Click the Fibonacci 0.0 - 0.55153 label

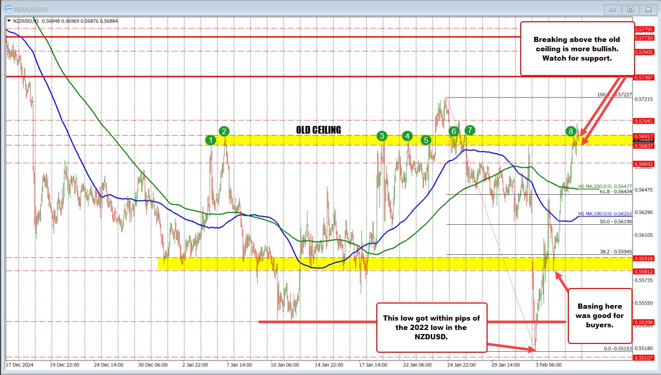(x=618, y=349)
